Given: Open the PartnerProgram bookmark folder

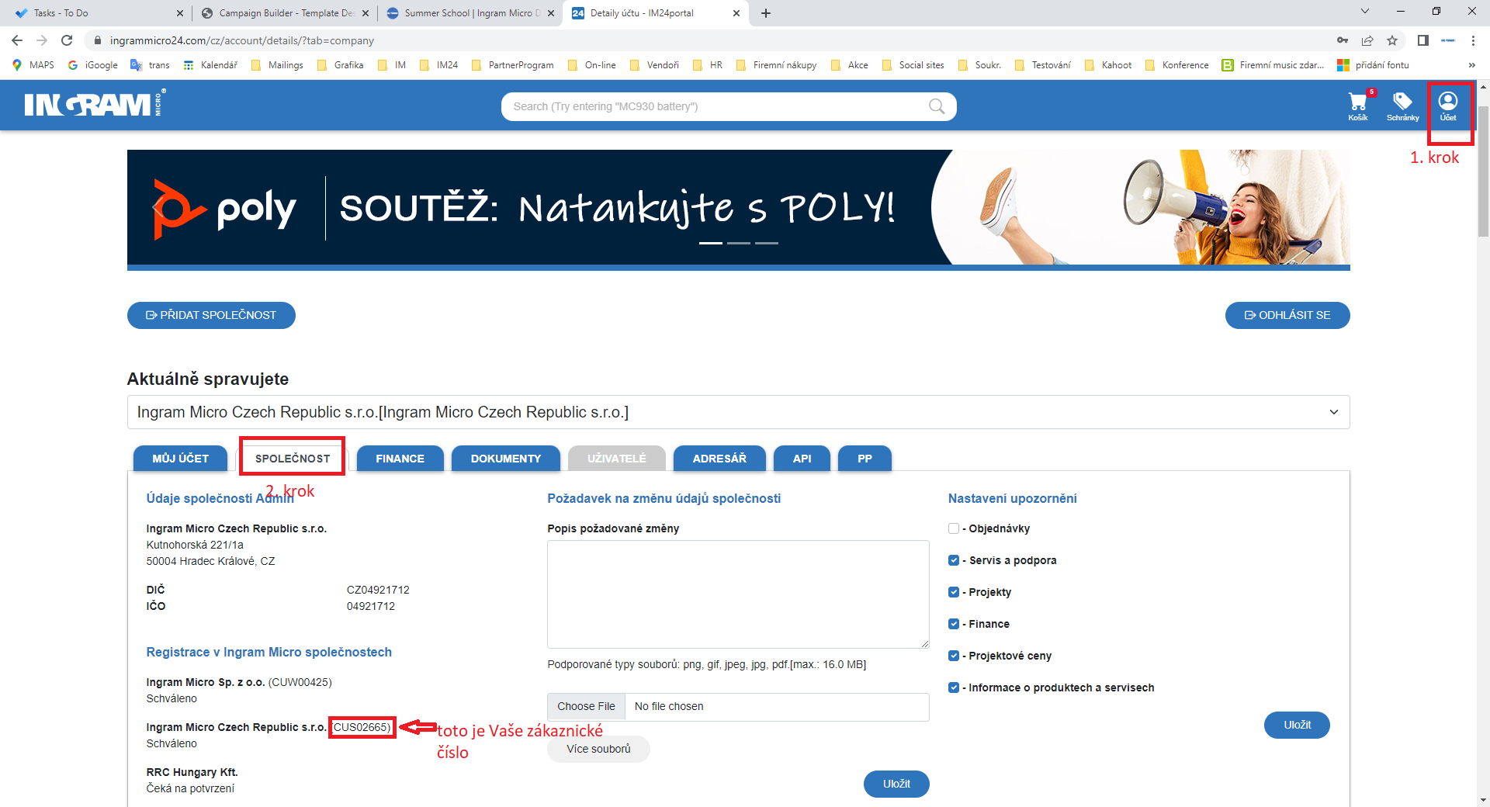Looking at the screenshot, I should point(512,65).
